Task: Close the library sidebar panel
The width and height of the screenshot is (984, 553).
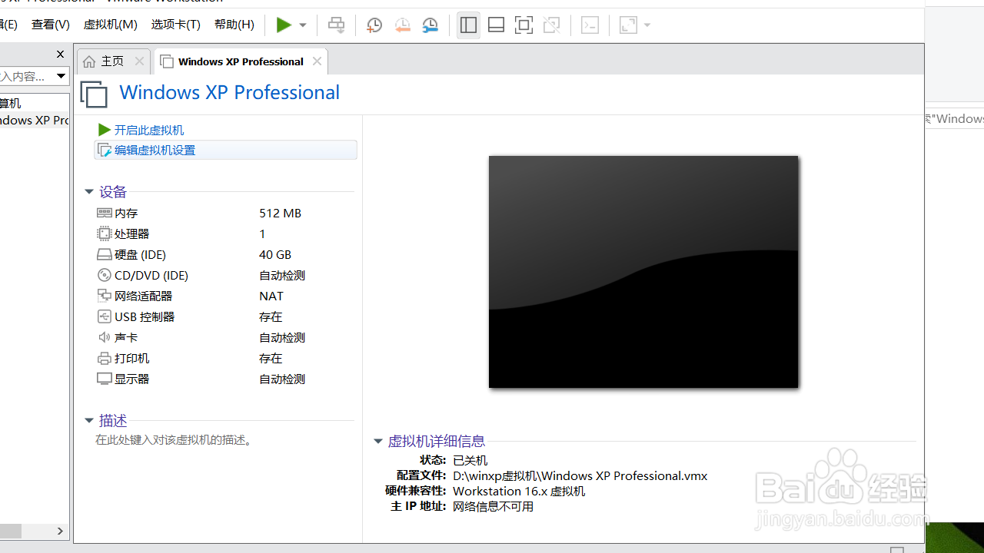Action: (61, 54)
